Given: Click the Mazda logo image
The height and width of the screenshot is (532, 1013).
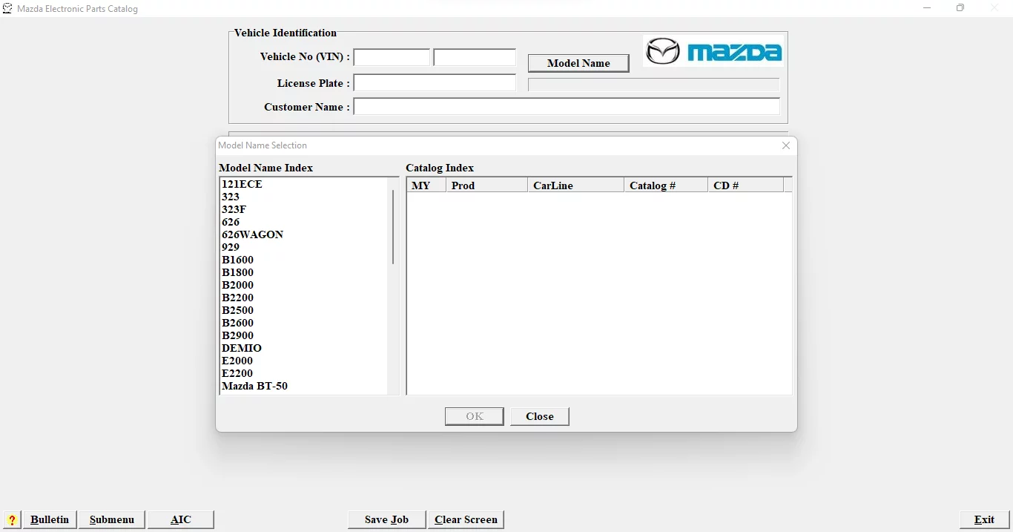Looking at the screenshot, I should coord(713,51).
